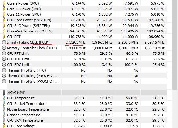Select the Core+SoC Power (SVI2 TFN) row
Screen dimensions: 178x128
tap(83, 31)
